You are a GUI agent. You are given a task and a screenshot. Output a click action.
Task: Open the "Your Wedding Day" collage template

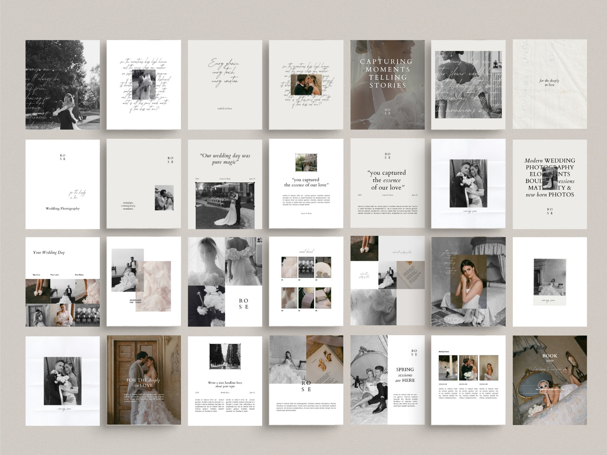63,282
